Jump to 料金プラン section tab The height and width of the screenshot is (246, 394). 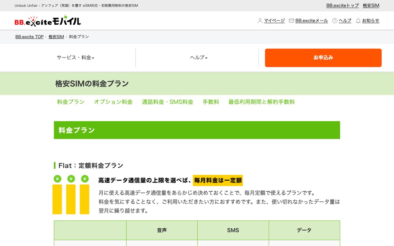(x=71, y=102)
